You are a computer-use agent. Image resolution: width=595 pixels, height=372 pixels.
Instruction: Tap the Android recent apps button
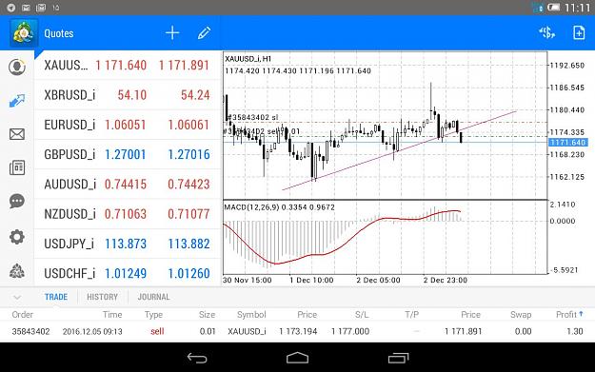click(398, 358)
